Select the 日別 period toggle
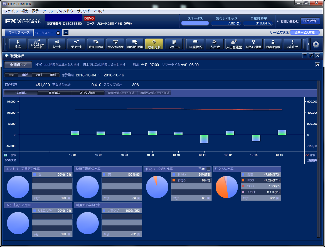This screenshot has width=325, height=247. point(11,75)
